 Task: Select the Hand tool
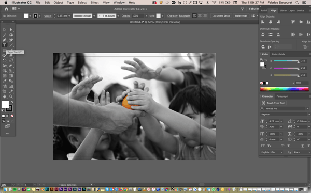pyautogui.click(x=4, y=96)
